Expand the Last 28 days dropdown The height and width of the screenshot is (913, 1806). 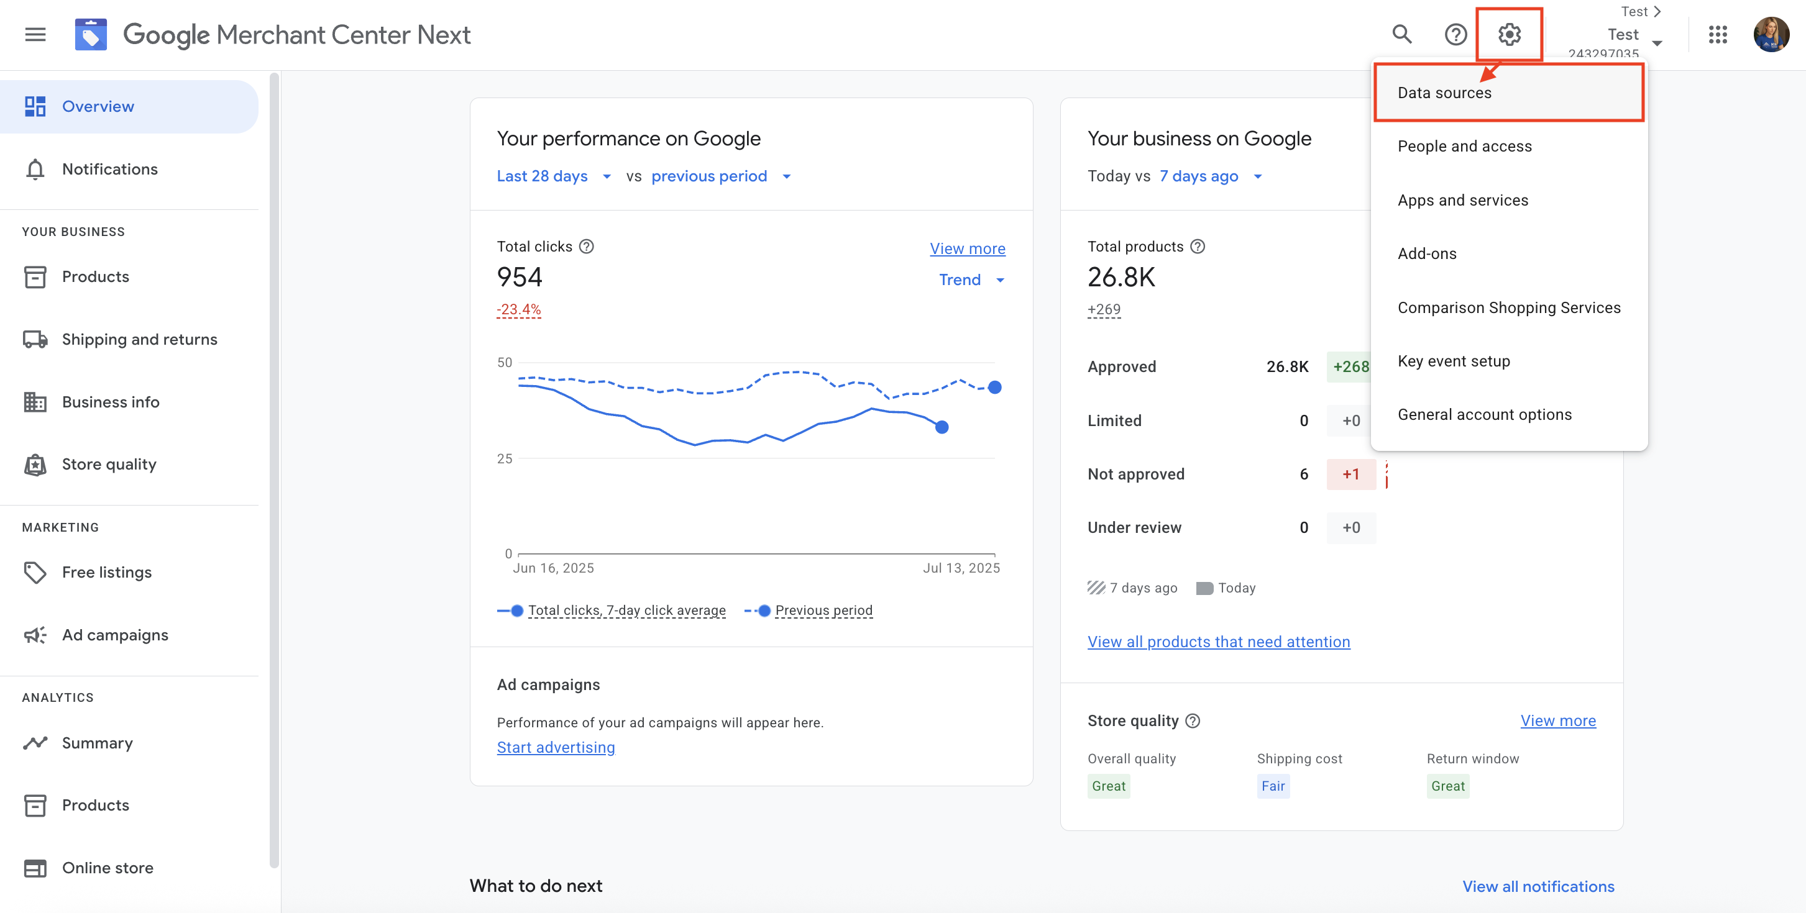554,176
